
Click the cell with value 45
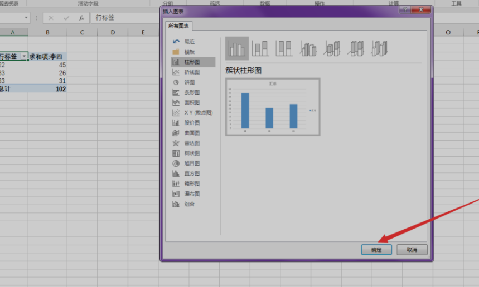point(47,65)
